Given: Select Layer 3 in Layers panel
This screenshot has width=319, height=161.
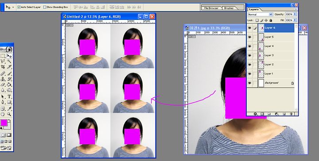Looking at the screenshot, I should pyautogui.click(x=276, y=55).
